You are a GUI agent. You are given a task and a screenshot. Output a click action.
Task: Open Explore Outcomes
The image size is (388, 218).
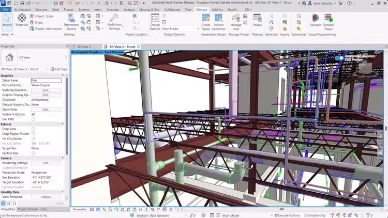click(x=219, y=22)
